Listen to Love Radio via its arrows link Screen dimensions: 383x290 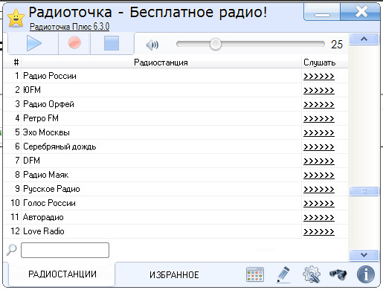pyautogui.click(x=319, y=231)
